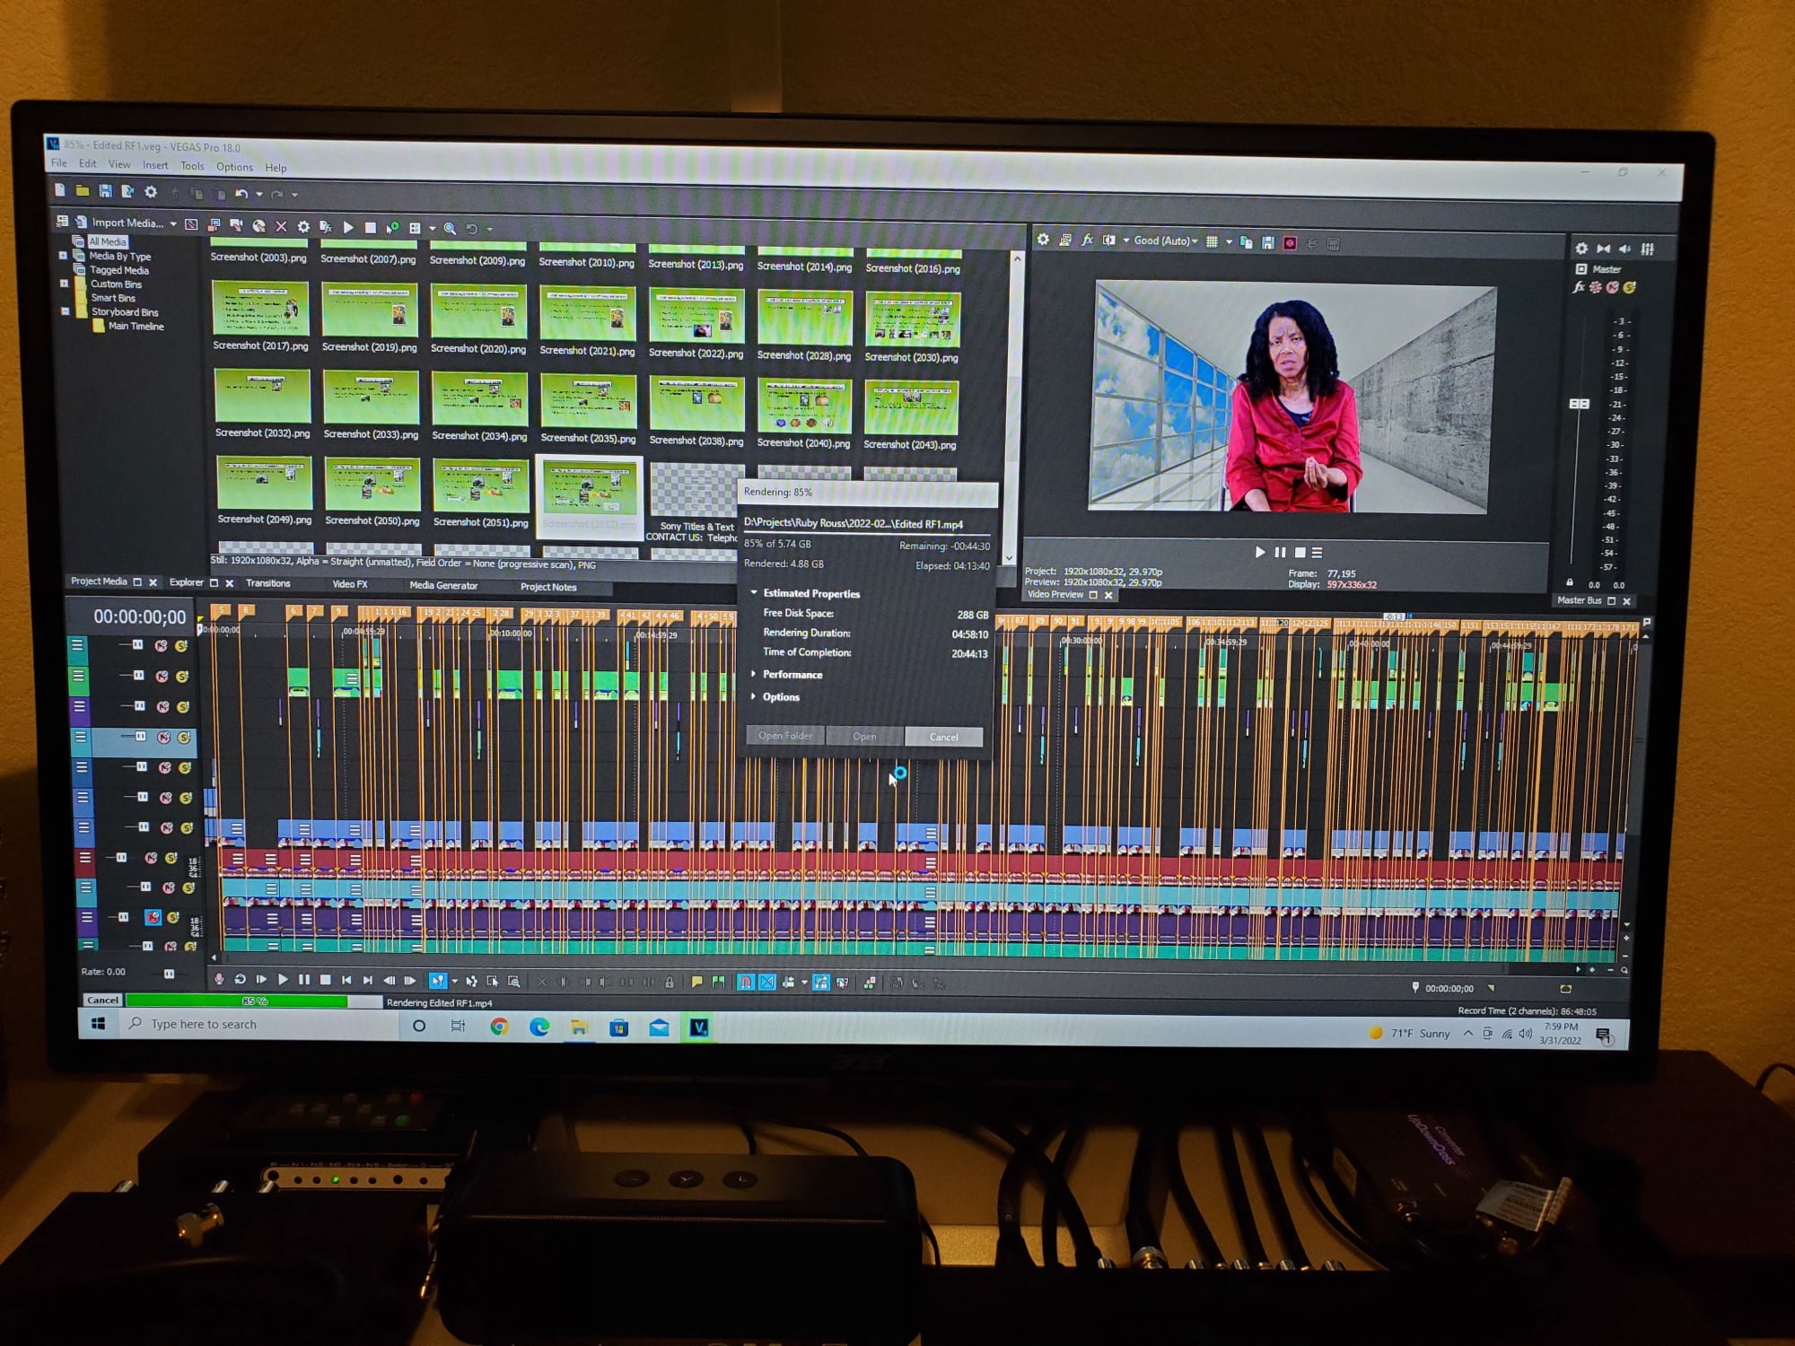Start media preview with play icon

(348, 228)
